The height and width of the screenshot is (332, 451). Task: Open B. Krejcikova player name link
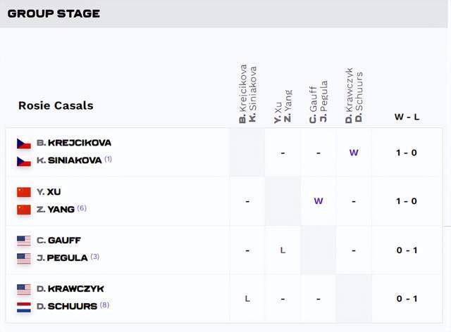(74, 143)
